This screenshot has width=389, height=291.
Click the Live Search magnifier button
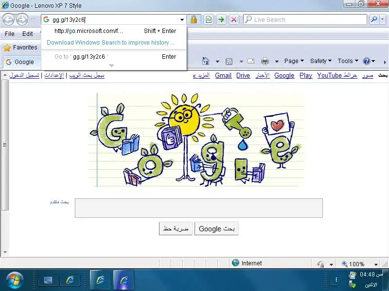coord(374,19)
